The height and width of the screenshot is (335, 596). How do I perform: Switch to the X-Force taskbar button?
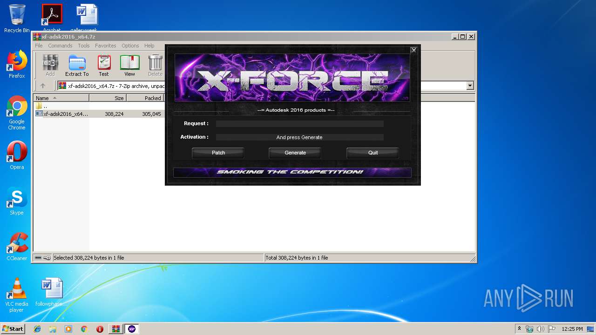[x=132, y=329]
